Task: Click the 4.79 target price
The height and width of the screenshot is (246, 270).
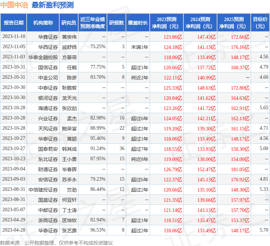Action: [264, 67]
